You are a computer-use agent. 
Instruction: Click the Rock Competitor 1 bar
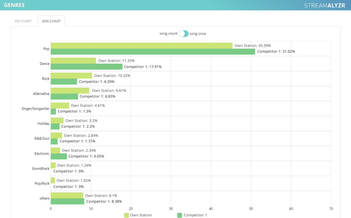tap(64, 82)
